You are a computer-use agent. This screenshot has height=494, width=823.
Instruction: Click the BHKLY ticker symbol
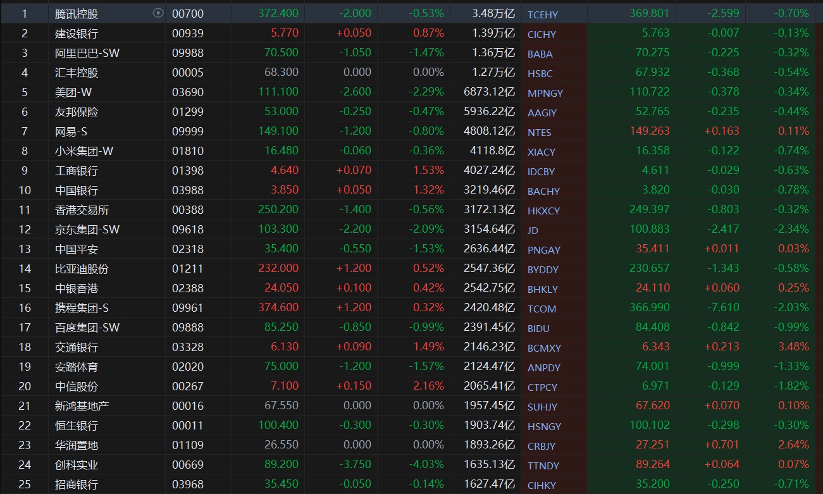pyautogui.click(x=542, y=289)
